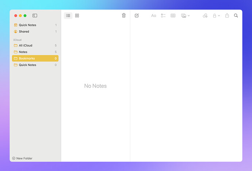Viewport: 252px width, 171px height.
Task: Switch to list view
Action: (68, 16)
